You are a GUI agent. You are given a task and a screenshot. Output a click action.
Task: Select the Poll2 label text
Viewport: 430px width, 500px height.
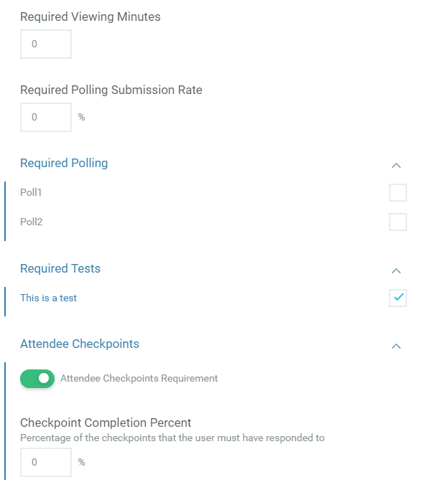click(x=32, y=222)
